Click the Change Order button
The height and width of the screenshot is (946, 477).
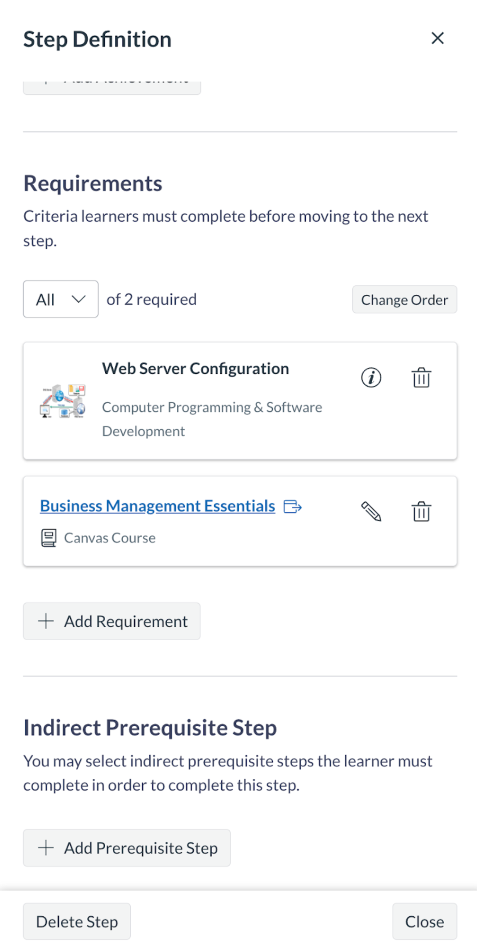tap(404, 300)
